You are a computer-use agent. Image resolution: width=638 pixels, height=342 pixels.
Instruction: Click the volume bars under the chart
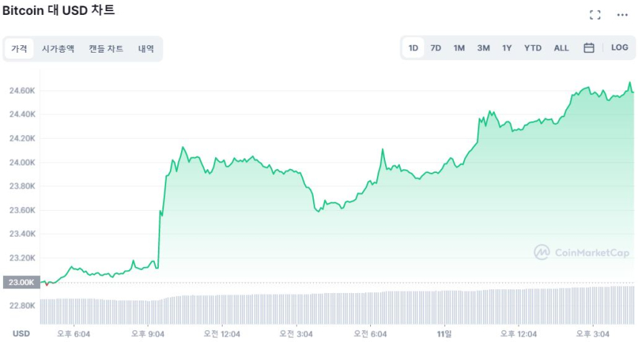click(334, 308)
